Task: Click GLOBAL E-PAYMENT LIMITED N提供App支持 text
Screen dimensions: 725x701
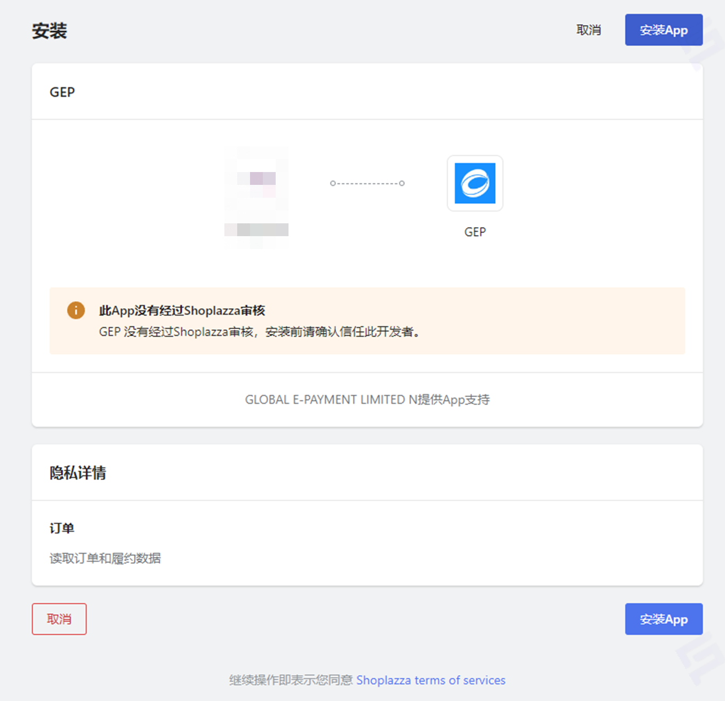Action: pyautogui.click(x=367, y=400)
